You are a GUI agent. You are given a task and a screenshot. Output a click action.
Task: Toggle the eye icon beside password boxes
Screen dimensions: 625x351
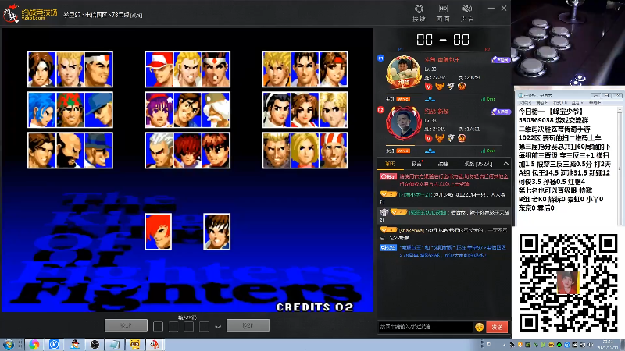pyautogui.click(x=218, y=327)
